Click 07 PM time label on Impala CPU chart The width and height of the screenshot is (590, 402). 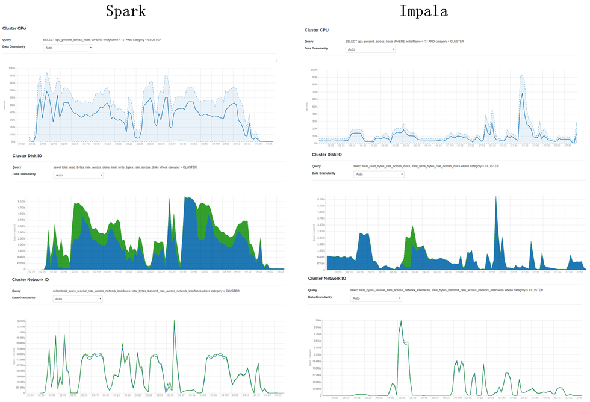[450, 146]
